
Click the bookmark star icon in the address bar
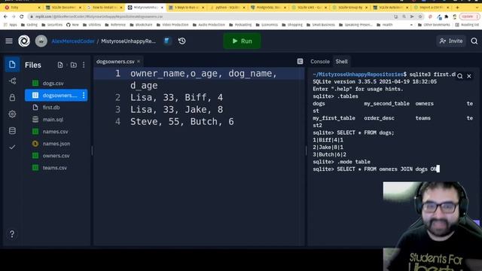click(420, 17)
